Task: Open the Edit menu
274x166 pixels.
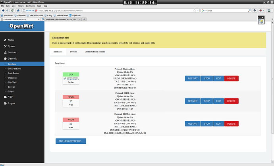Action: [8, 6]
